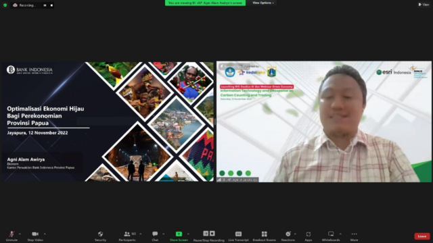Screen dimensions: 433x243
Task: Click the green Share Screen icon
Action: [179, 234]
